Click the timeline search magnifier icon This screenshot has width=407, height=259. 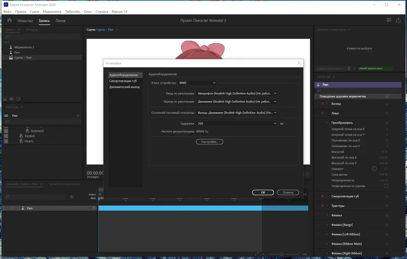point(7,197)
